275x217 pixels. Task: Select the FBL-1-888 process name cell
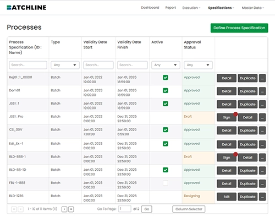pyautogui.click(x=28, y=184)
